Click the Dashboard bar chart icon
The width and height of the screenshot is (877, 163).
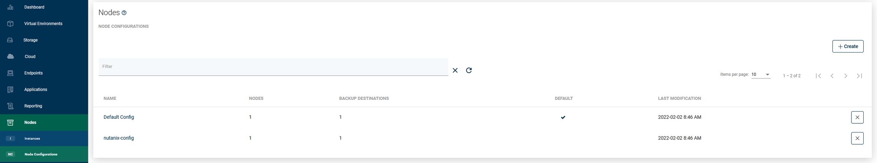click(10, 7)
